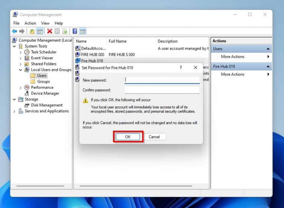This screenshot has height=208, width=284.
Task: Click the tree pane horizontal scrollbar
Action: point(40,186)
